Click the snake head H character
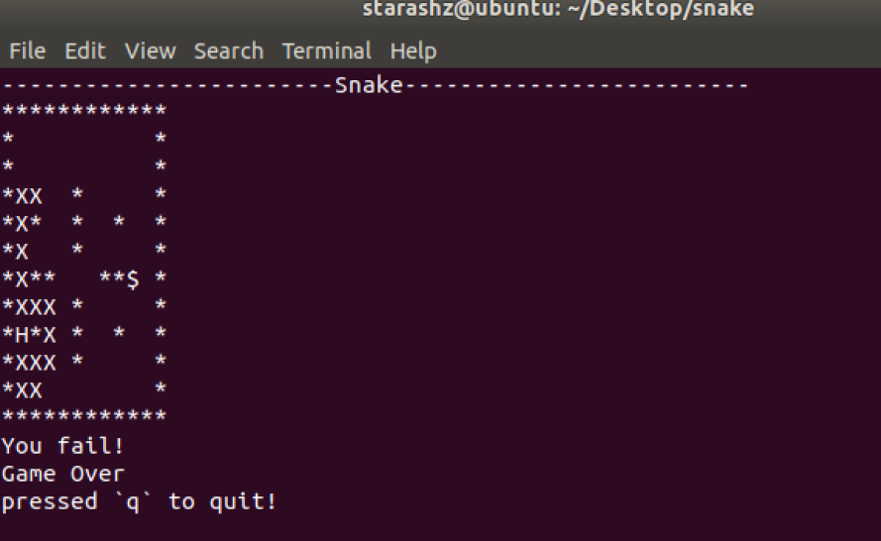Image resolution: width=881 pixels, height=541 pixels. pos(22,335)
